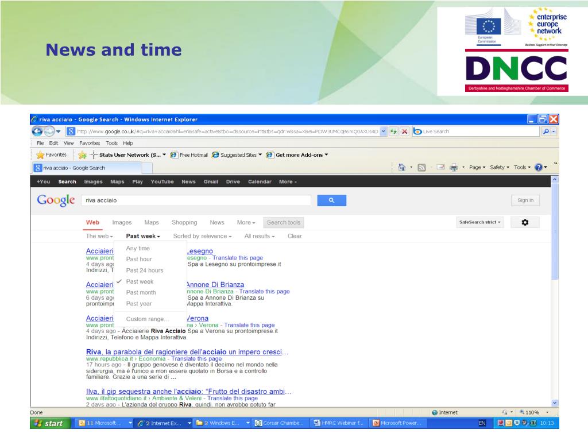Viewport: 588px width, 441px height.
Task: Open Google settings gear icon
Action: click(x=525, y=222)
